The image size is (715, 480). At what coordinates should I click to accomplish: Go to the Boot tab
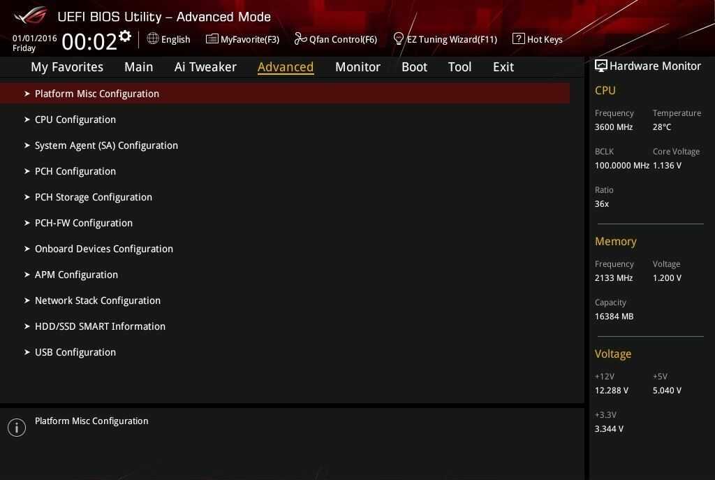pos(414,67)
